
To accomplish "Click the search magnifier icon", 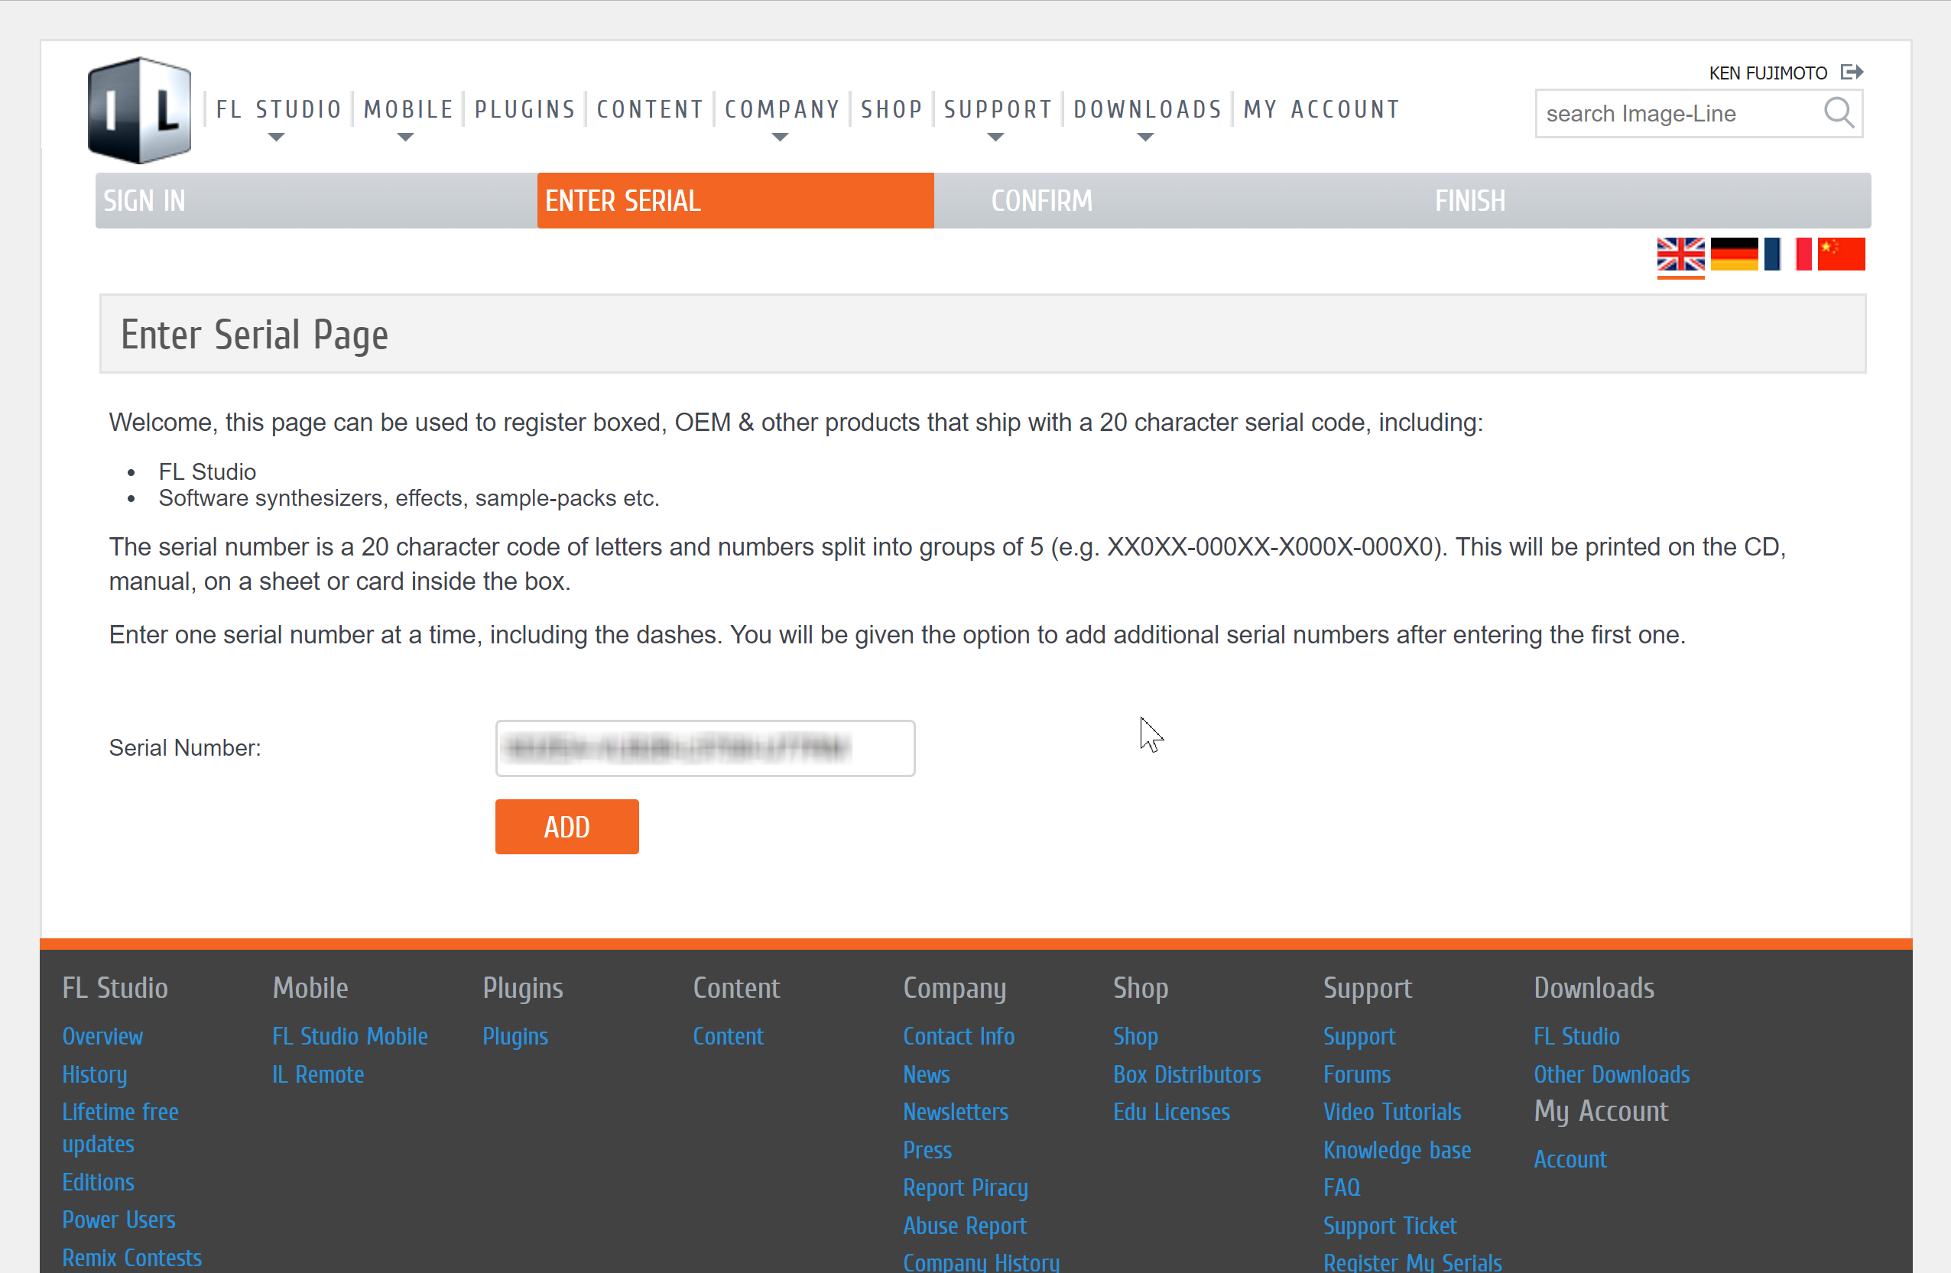I will (1839, 113).
